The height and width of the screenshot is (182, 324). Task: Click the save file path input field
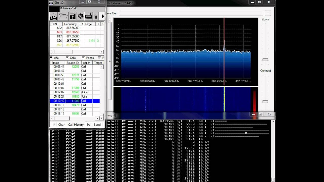(x=191, y=13)
